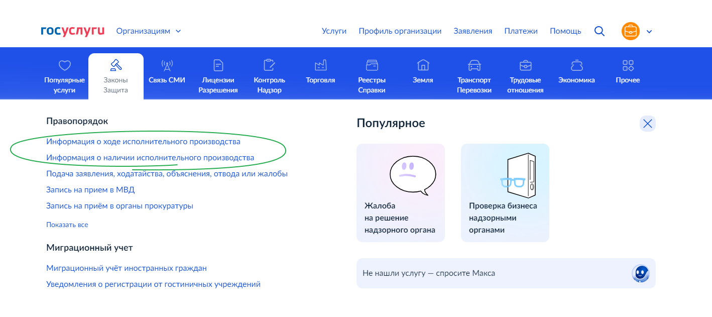Open the Лицензии Разрешения document category
This screenshot has width=712, height=317.
[218, 76]
